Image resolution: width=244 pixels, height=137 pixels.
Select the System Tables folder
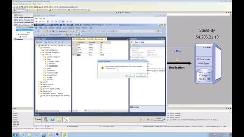pos(54,62)
